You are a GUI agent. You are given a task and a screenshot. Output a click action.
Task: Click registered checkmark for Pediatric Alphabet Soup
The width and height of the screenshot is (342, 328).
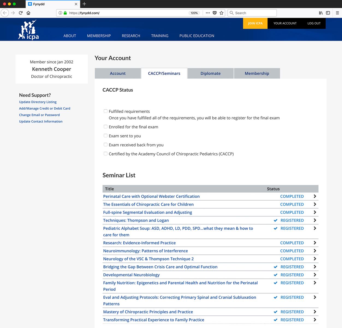point(275,228)
